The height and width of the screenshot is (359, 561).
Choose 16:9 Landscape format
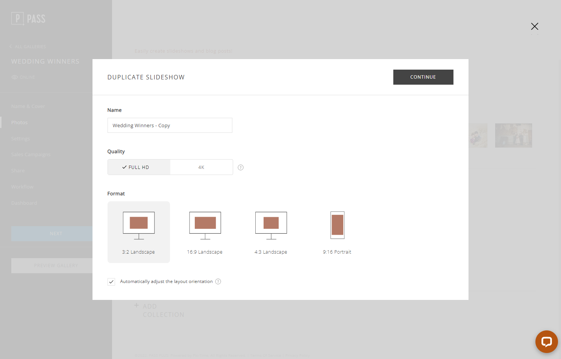(205, 232)
